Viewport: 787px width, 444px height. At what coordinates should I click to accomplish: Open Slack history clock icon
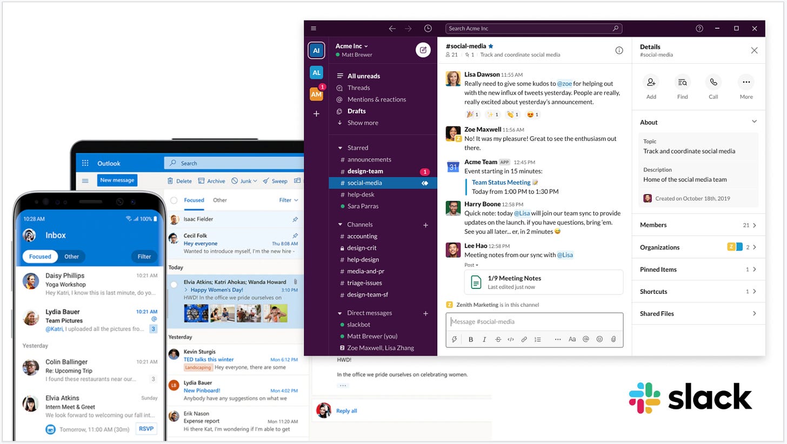click(428, 29)
